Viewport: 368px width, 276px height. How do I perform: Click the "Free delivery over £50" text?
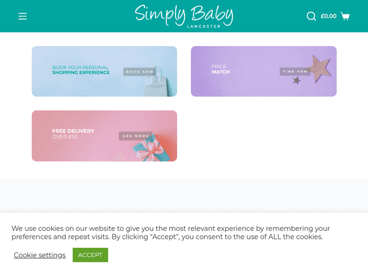73,134
